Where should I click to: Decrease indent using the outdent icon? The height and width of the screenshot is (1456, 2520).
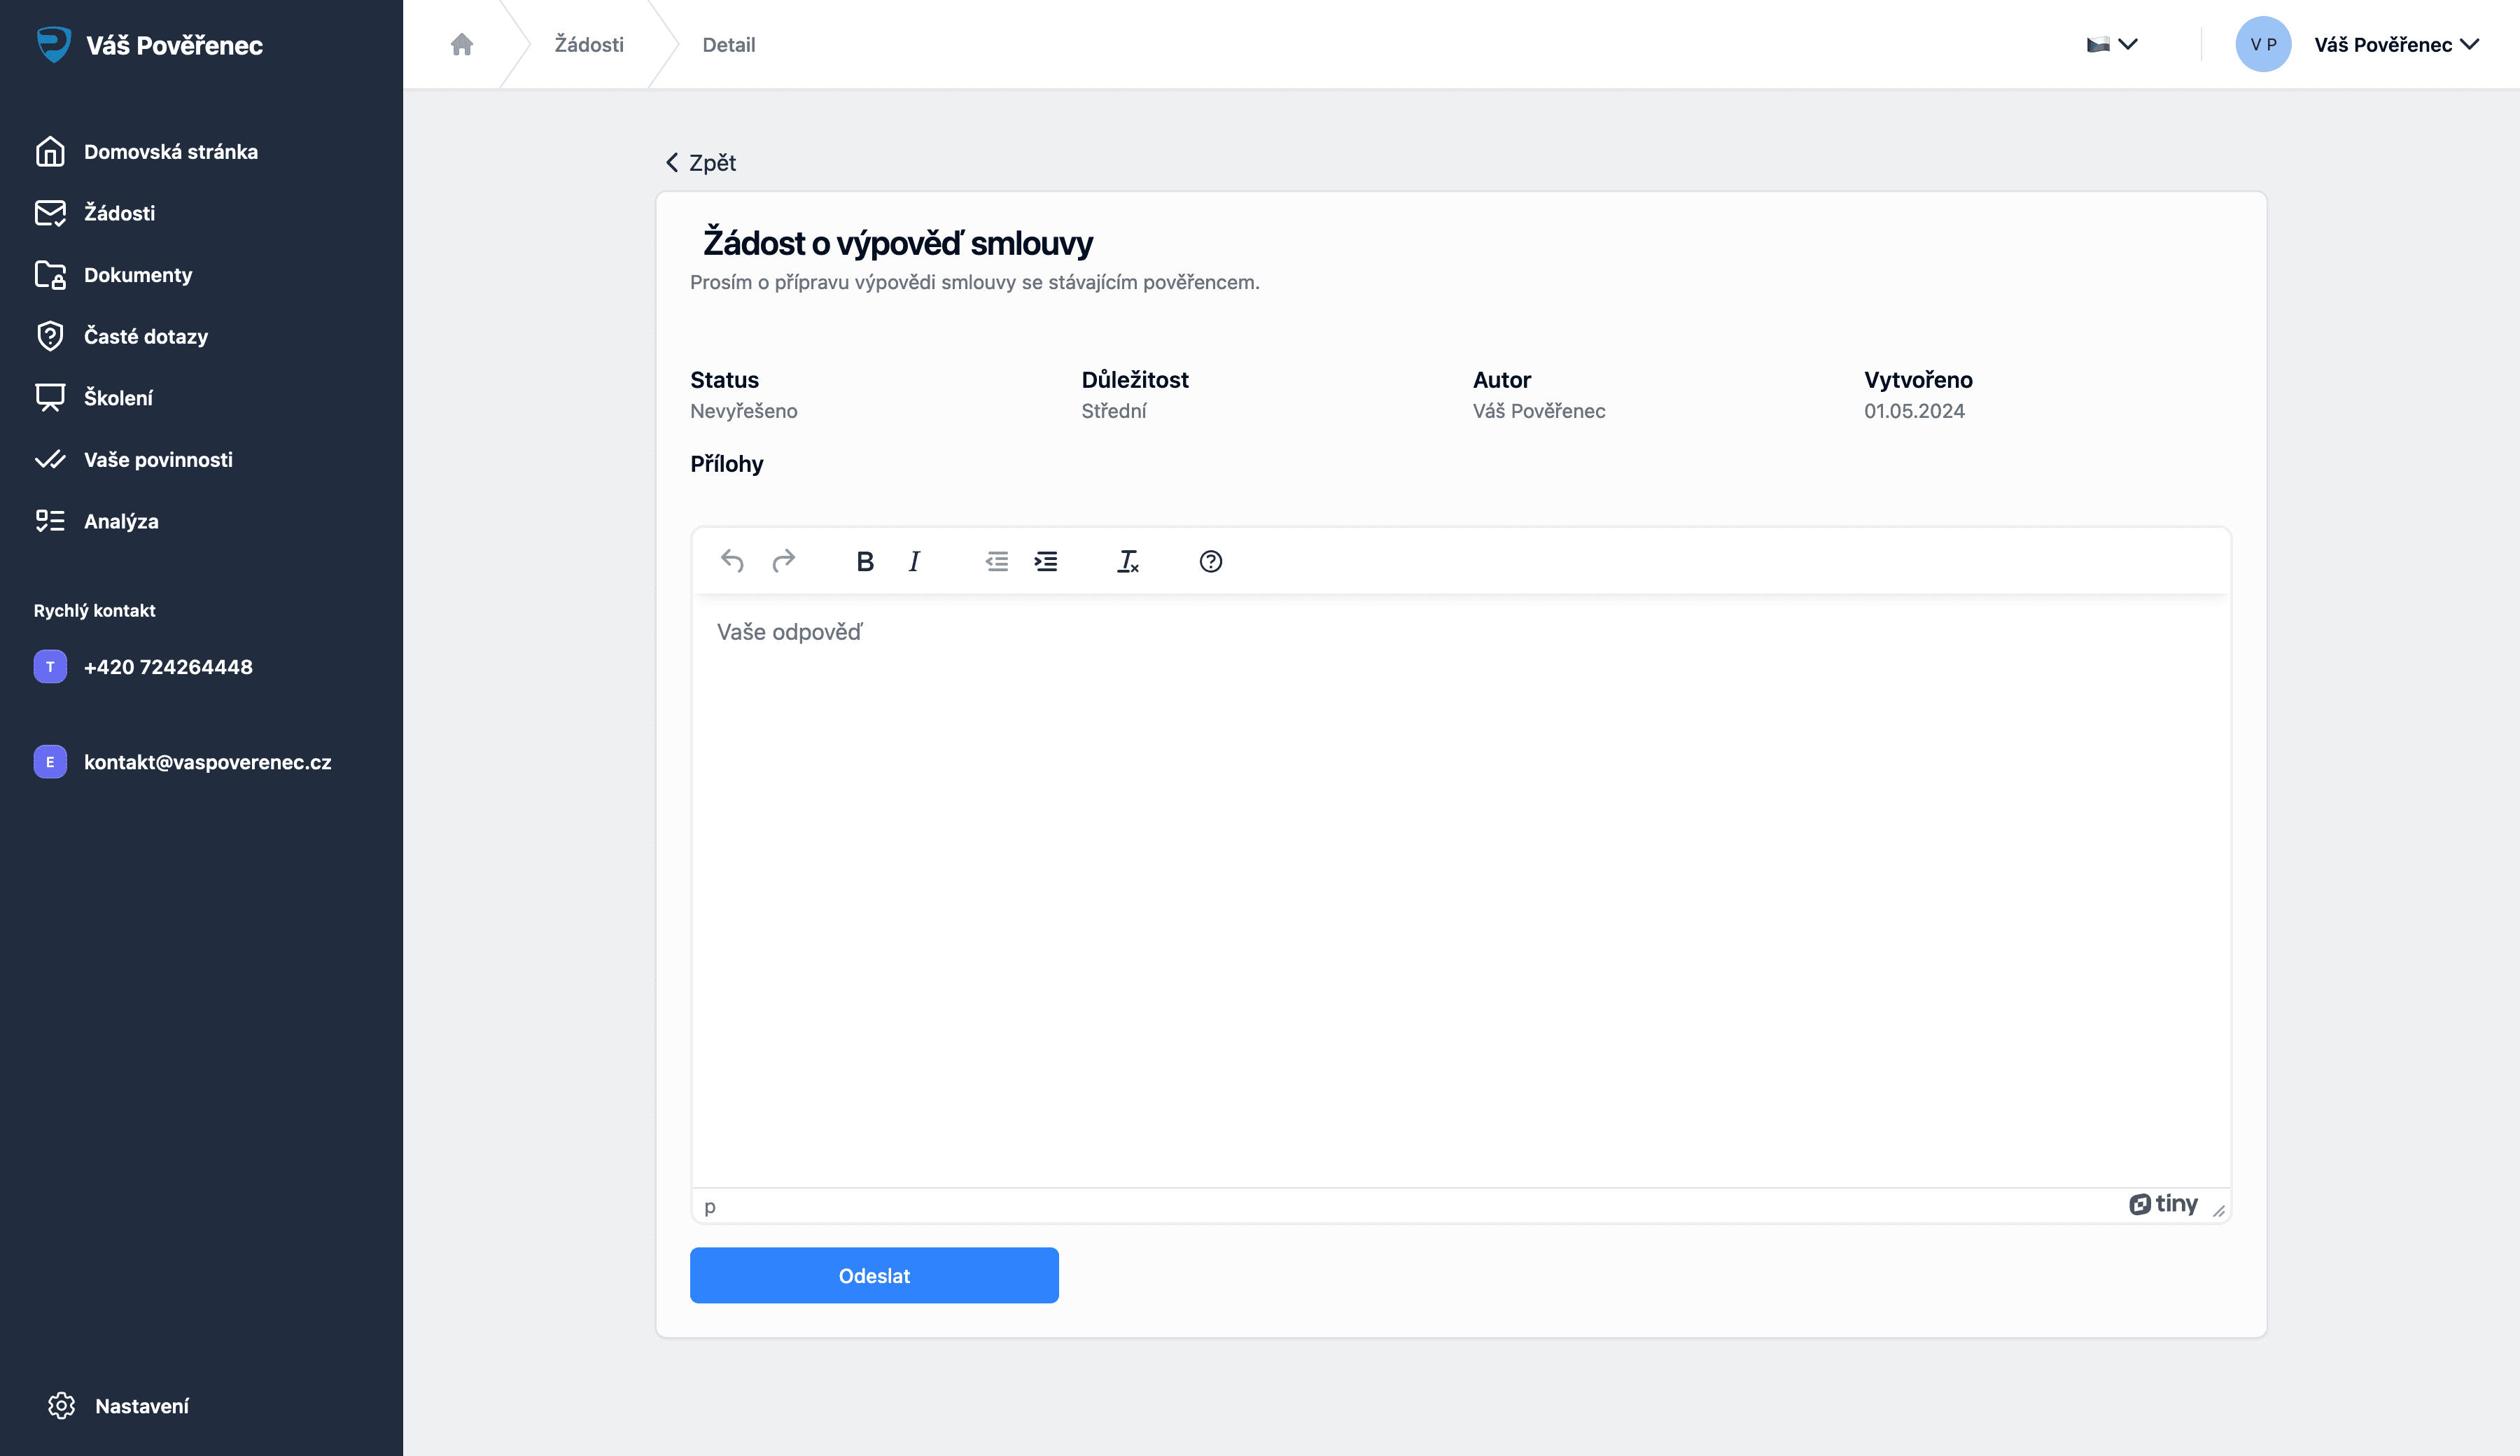(x=996, y=561)
